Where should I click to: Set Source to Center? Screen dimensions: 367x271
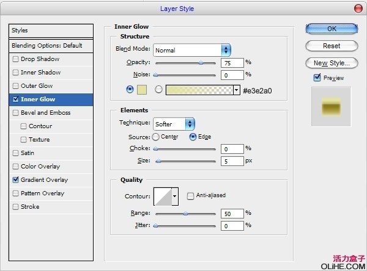click(155, 137)
